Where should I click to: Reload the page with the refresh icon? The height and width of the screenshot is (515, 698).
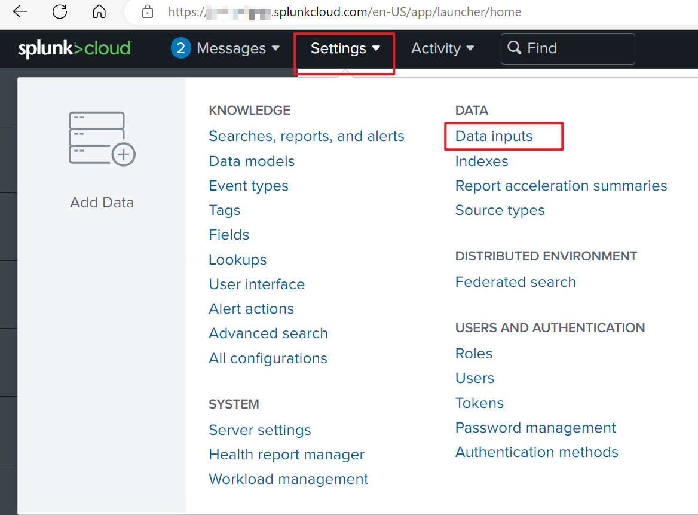pos(59,11)
